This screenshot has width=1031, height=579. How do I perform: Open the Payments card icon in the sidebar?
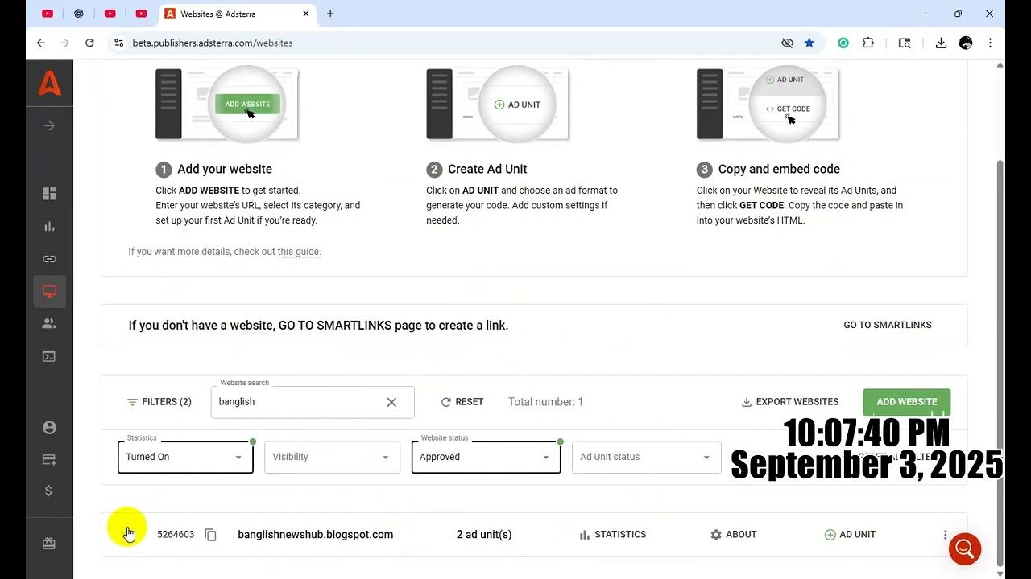(49, 460)
